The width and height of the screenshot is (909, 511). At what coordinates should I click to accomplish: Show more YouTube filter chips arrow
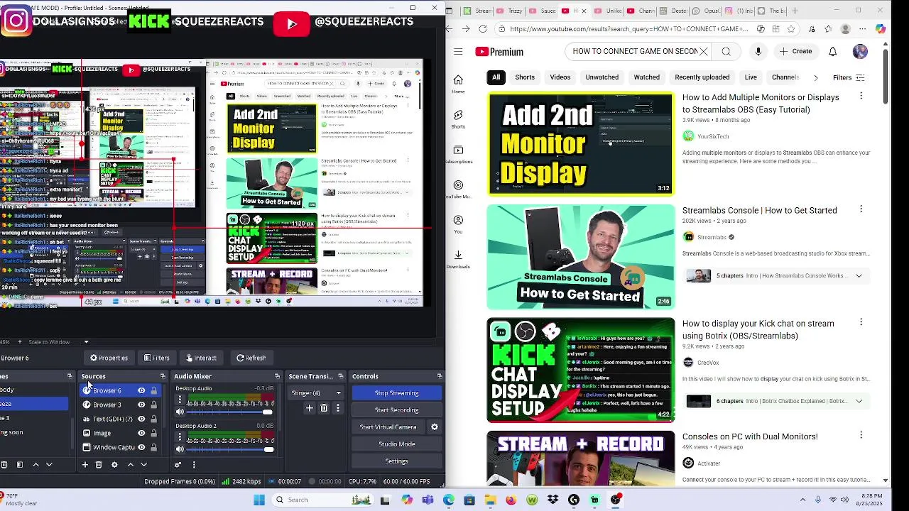click(815, 77)
